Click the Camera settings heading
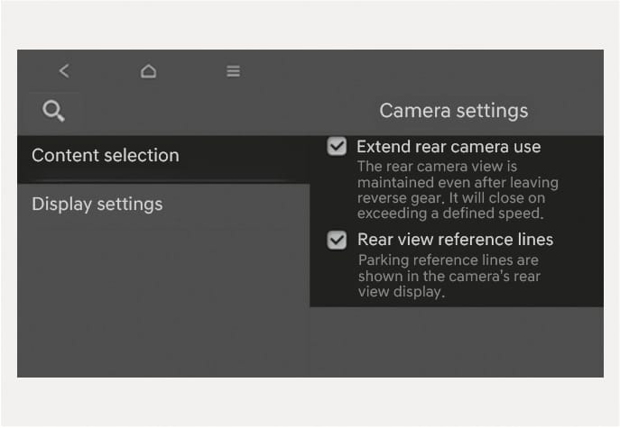The width and height of the screenshot is (620, 428). coord(454,111)
